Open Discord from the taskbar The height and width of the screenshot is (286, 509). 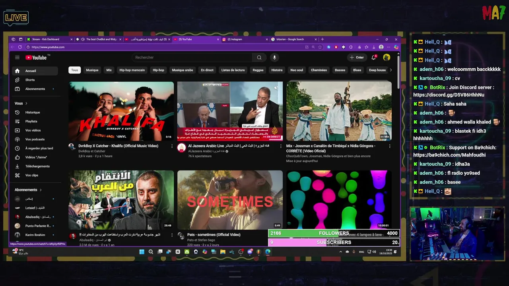(x=250, y=252)
